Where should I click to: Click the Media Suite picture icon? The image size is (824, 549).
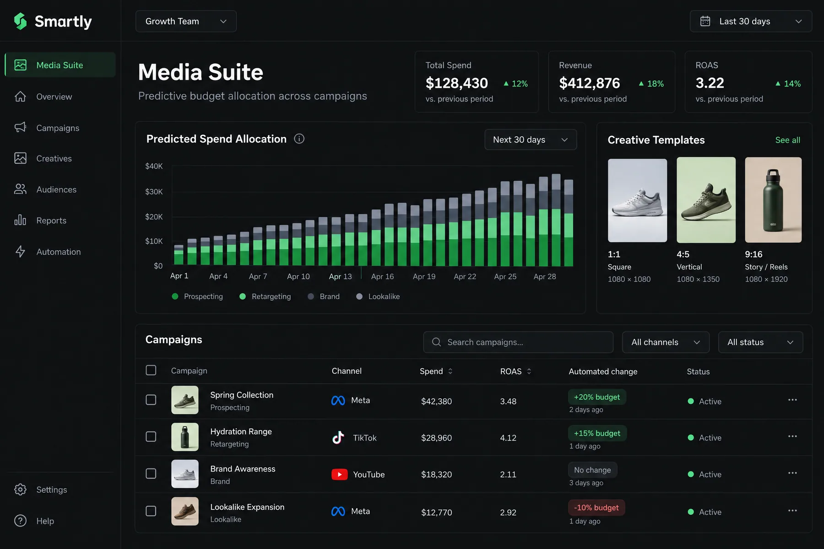pyautogui.click(x=20, y=65)
